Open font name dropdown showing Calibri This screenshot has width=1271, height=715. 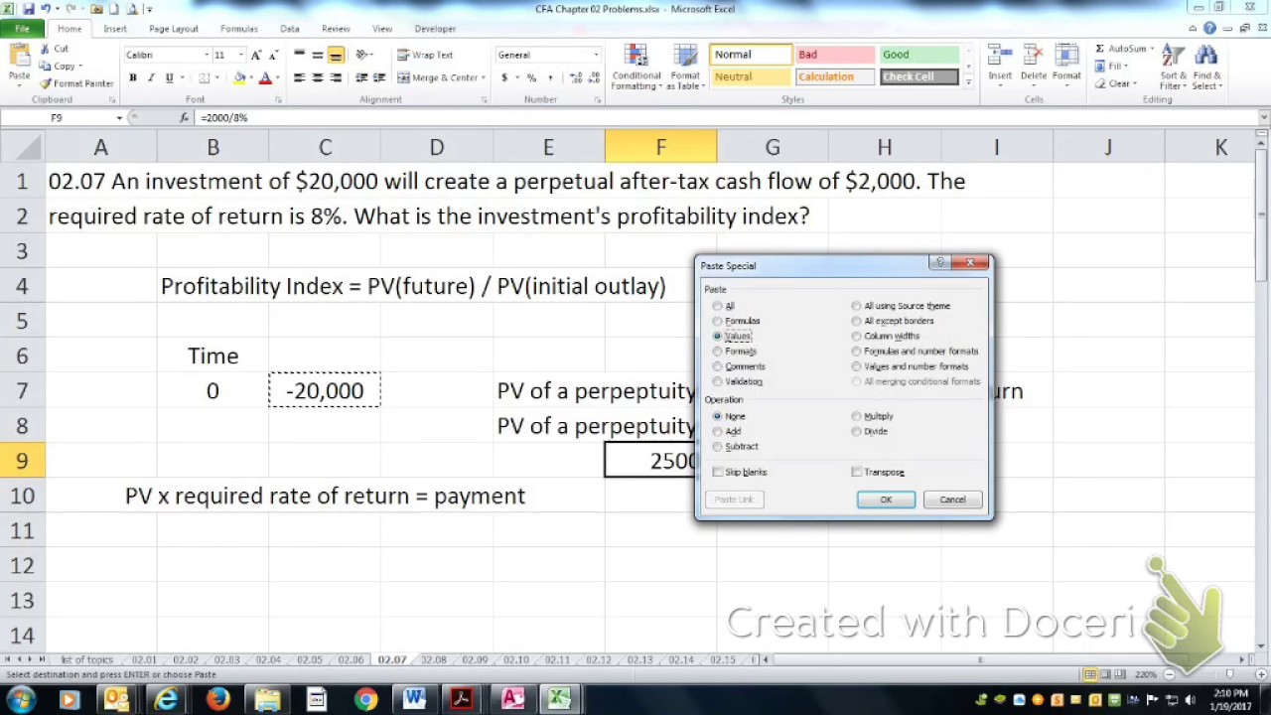point(207,55)
